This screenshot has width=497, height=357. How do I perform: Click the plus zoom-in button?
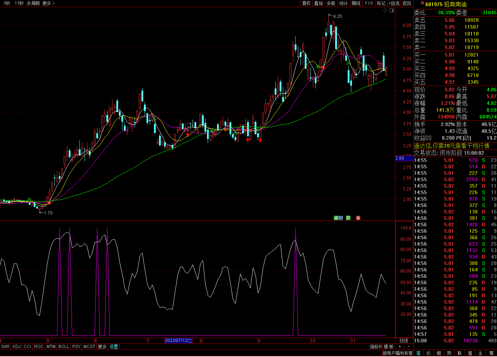click(x=400, y=347)
